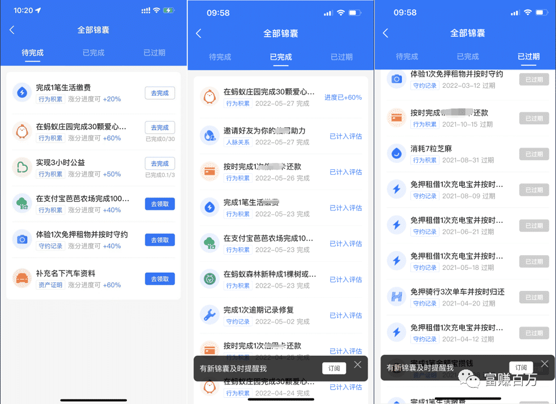Viewport: 556px width, 404px height.
Task: Tap the 人脉关系 tag under 邀请好友
Action: [x=237, y=142]
